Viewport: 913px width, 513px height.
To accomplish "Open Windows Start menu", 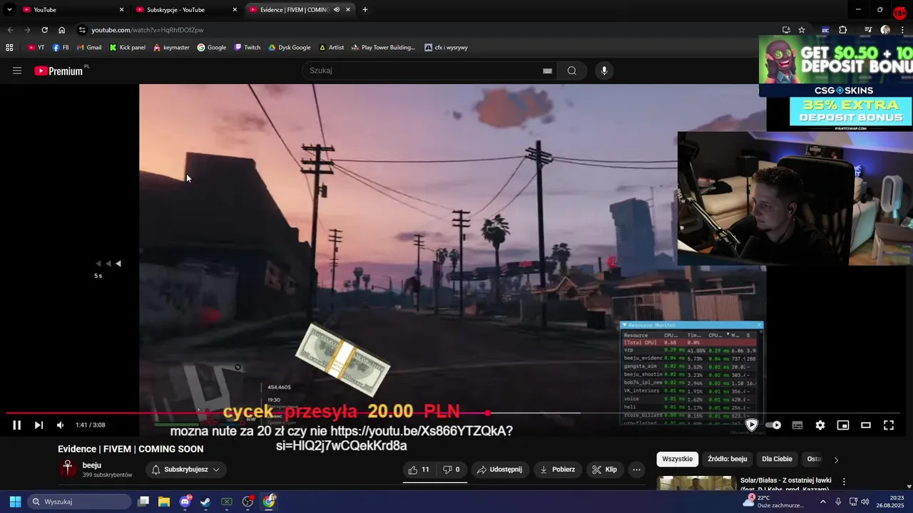I will pos(15,502).
